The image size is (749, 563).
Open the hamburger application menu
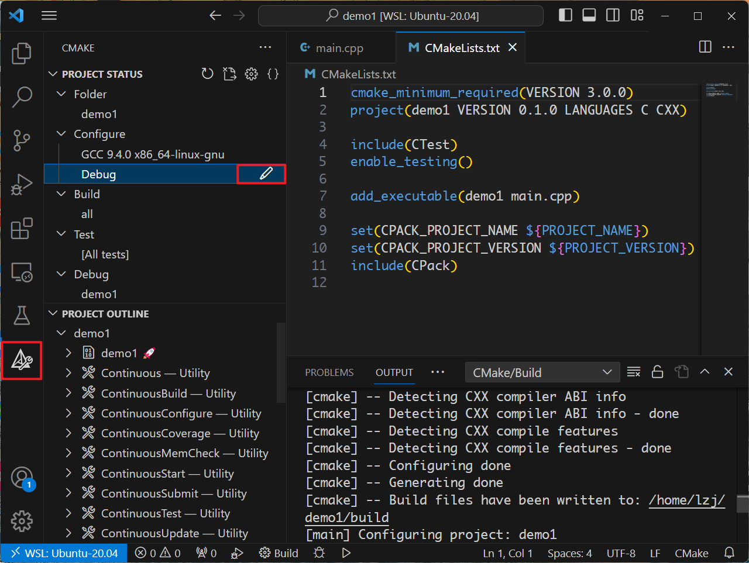pyautogui.click(x=49, y=15)
